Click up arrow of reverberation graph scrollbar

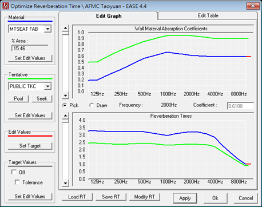65,116
